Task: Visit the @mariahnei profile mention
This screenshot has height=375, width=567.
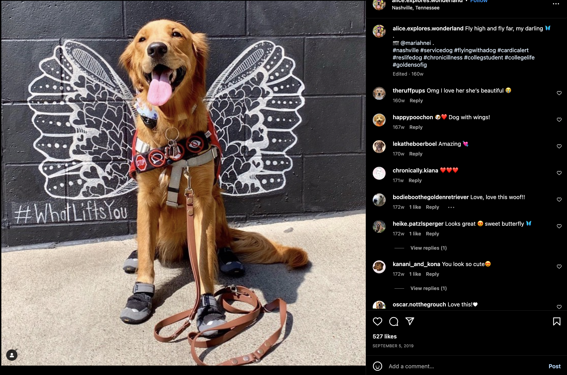Action: [x=415, y=43]
